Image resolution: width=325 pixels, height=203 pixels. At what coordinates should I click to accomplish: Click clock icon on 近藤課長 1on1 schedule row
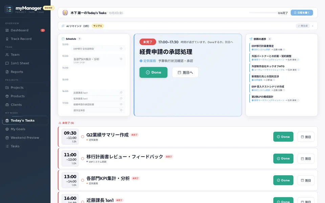coord(121,92)
